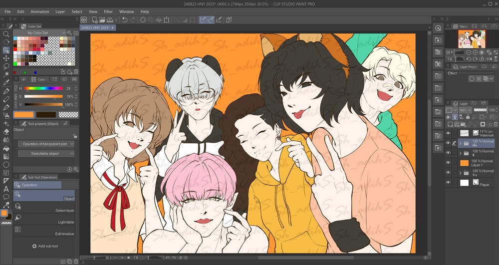499x265 pixels.
Task: Toggle Lock layer padlock icon
Action: (x=468, y=117)
